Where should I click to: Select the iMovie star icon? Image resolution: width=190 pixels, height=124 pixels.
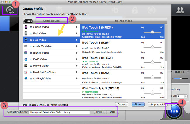26,65
